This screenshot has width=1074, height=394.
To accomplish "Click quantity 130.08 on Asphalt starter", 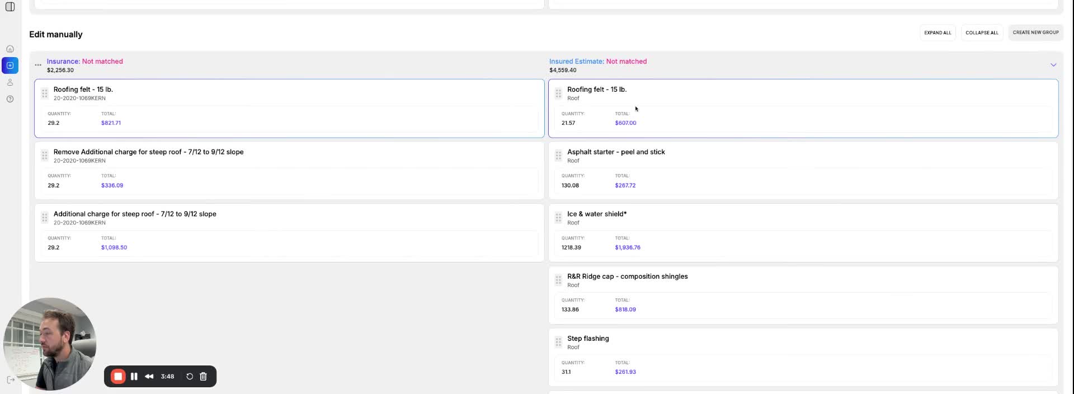I will [570, 185].
